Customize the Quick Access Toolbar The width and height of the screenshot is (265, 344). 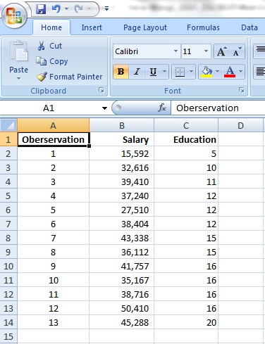point(106,8)
